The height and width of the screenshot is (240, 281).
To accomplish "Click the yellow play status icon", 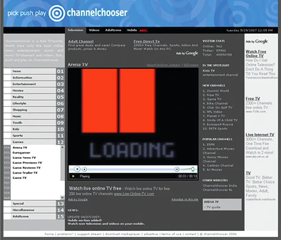I will (73, 176).
